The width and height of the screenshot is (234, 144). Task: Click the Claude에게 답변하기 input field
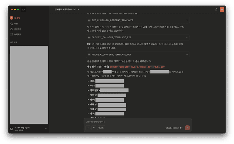pyautogui.click(x=137, y=122)
